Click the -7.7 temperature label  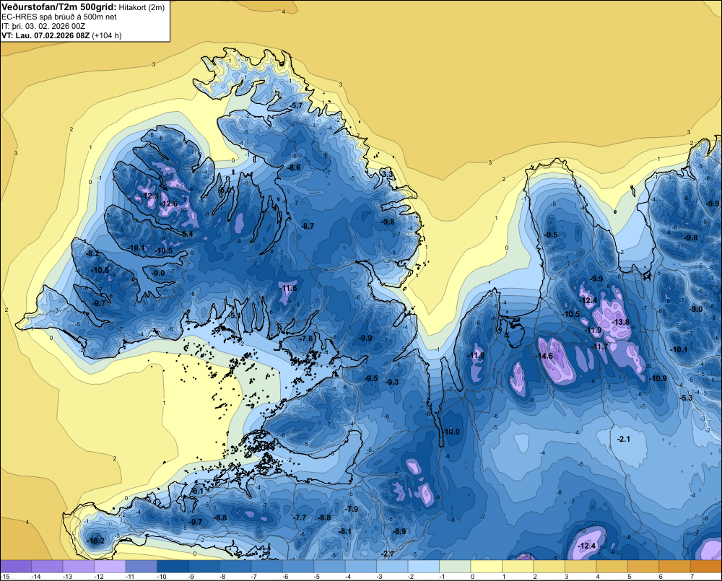[300, 517]
